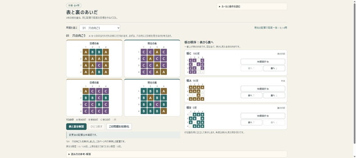This screenshot has height=158, width=356.
Task: Click the 板C 180度 label
Action: (x=193, y=53)
